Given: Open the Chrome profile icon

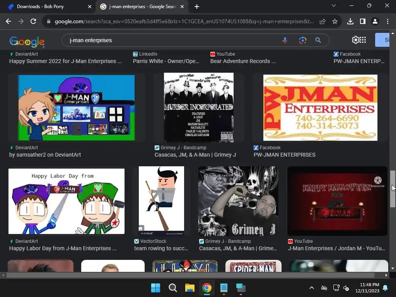Looking at the screenshot, I should point(375,22).
